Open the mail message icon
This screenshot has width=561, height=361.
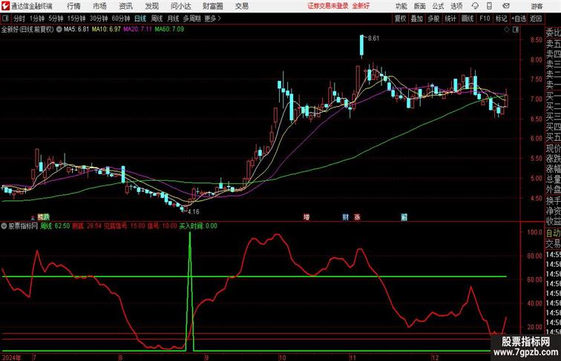point(506,6)
